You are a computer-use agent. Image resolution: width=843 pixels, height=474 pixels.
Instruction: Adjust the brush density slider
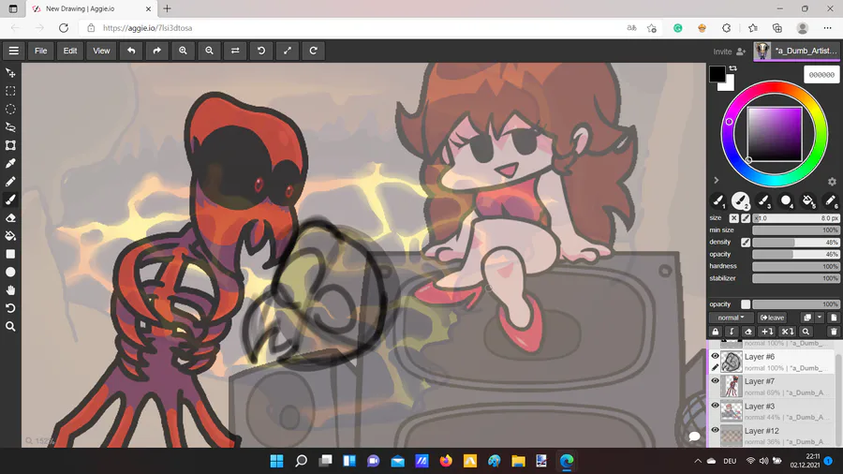[x=795, y=243]
